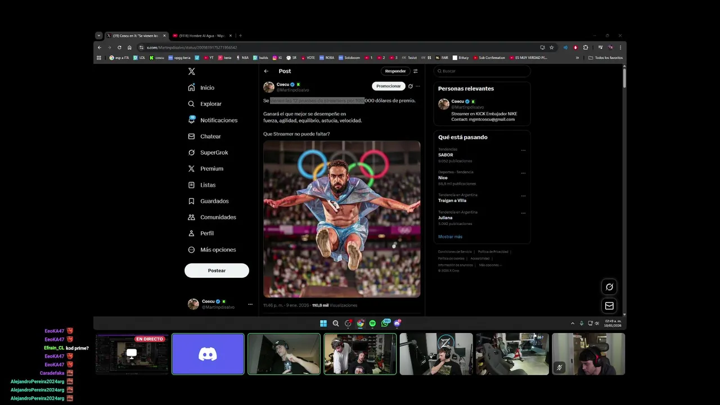Open the browser extensions puzzle icon

[x=586, y=47]
